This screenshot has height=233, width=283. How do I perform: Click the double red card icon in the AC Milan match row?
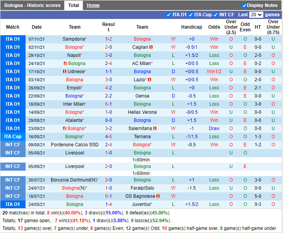click(x=65, y=63)
